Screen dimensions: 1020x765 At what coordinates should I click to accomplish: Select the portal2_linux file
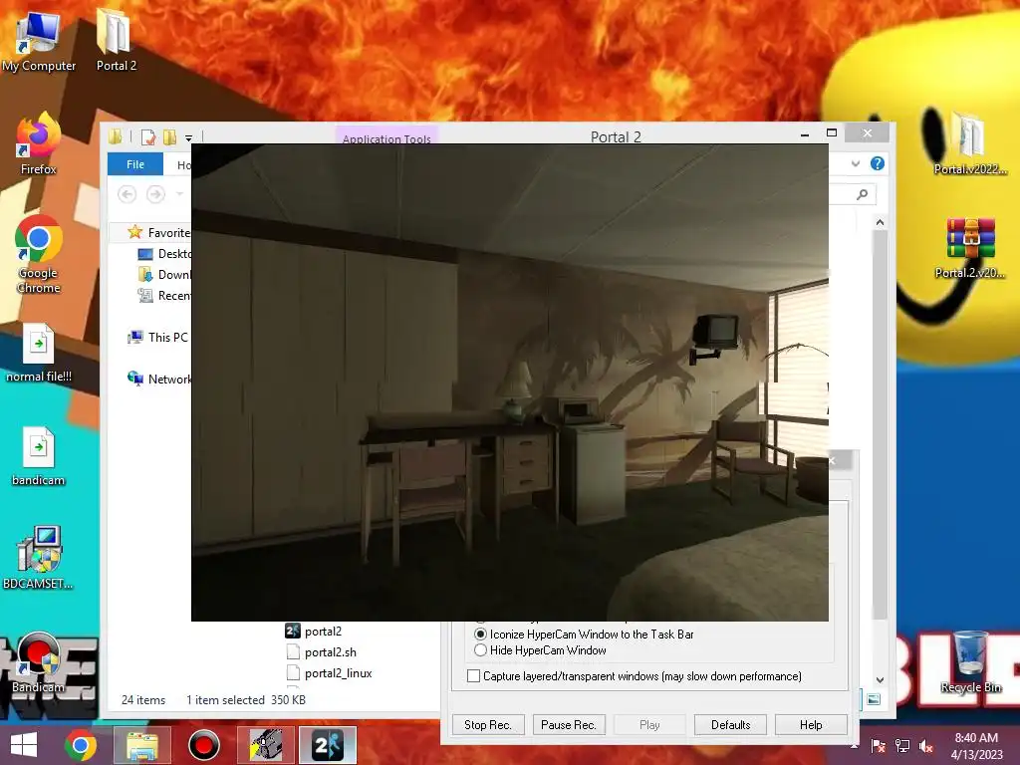(x=329, y=673)
